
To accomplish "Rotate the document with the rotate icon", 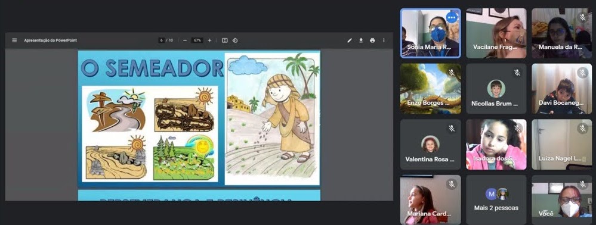I will (x=235, y=40).
